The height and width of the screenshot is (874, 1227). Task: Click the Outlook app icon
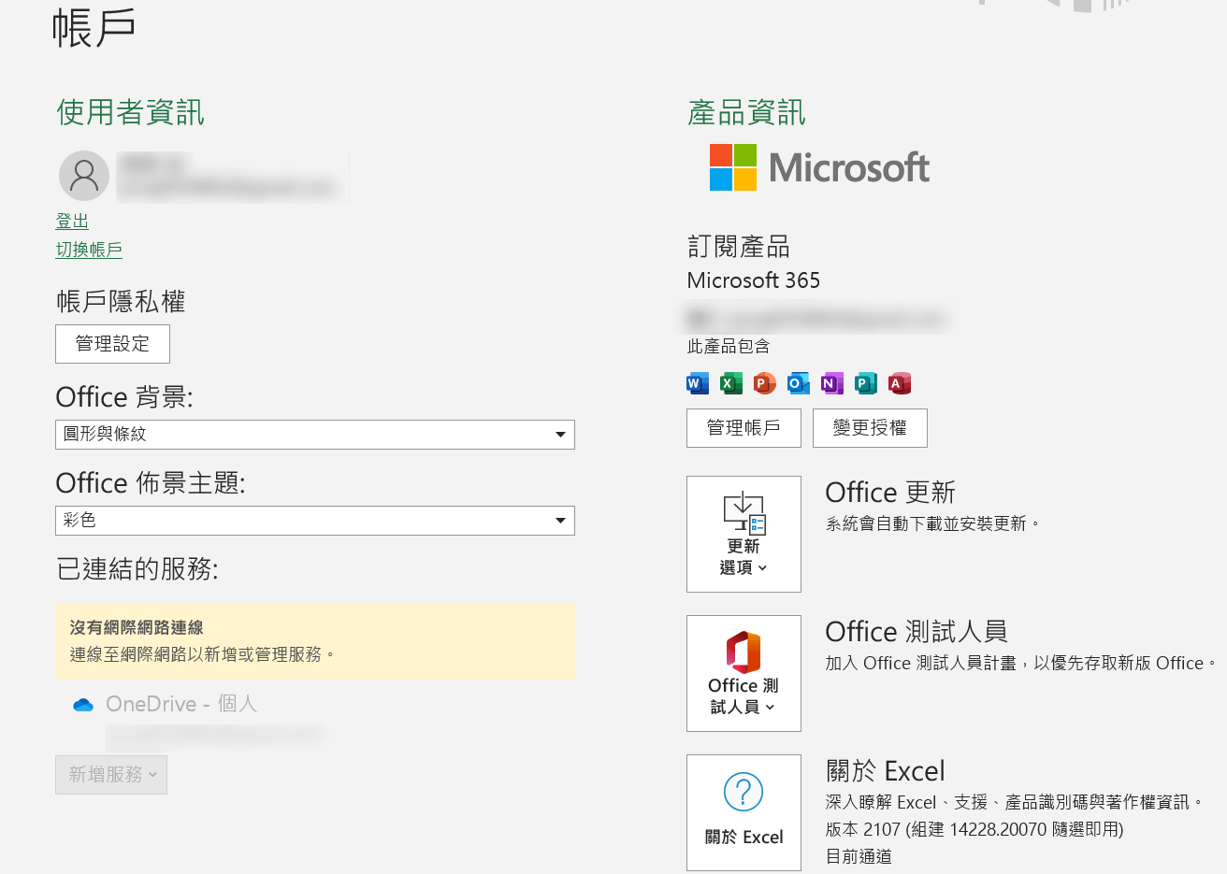tap(799, 383)
